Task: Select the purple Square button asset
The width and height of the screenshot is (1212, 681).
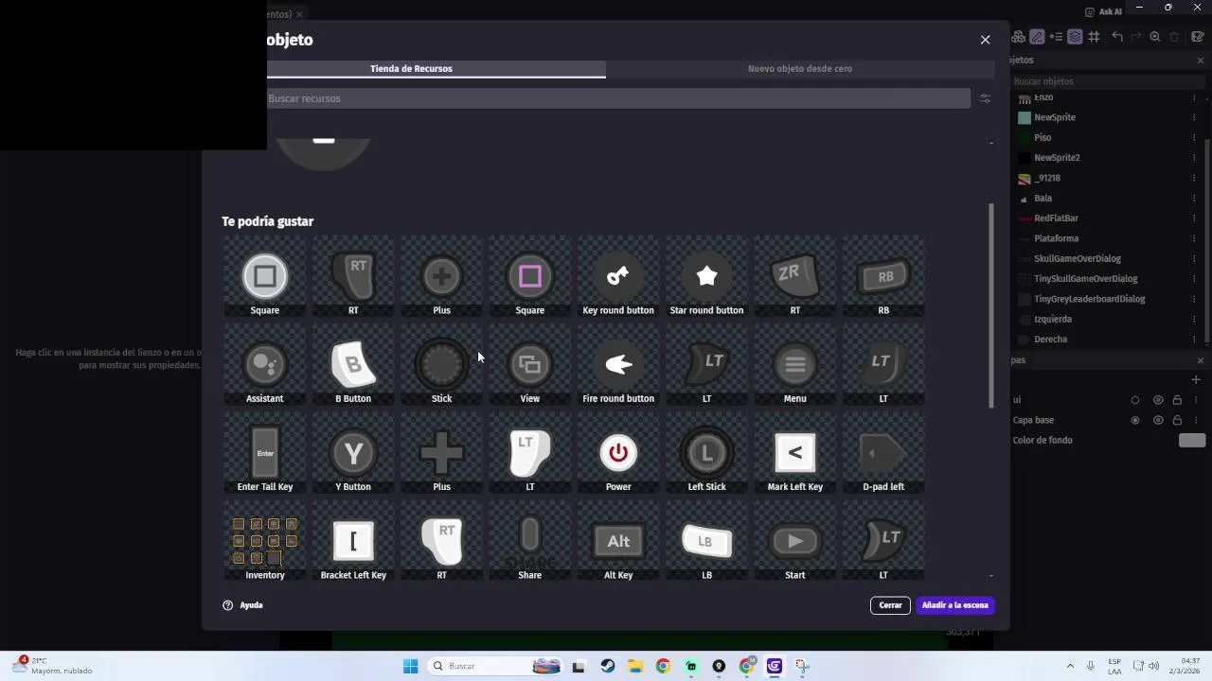Action: click(x=530, y=276)
